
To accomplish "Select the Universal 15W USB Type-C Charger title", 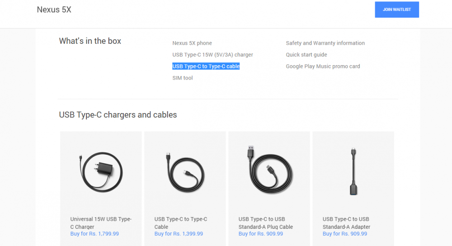I will pyautogui.click(x=101, y=223).
